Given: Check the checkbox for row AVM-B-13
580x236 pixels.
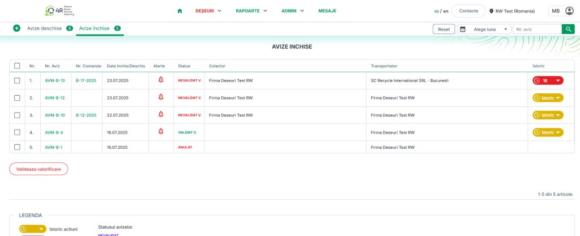Looking at the screenshot, I should (x=17, y=80).
